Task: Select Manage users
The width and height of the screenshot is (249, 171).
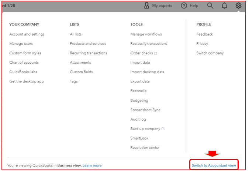Action: pos(21,44)
